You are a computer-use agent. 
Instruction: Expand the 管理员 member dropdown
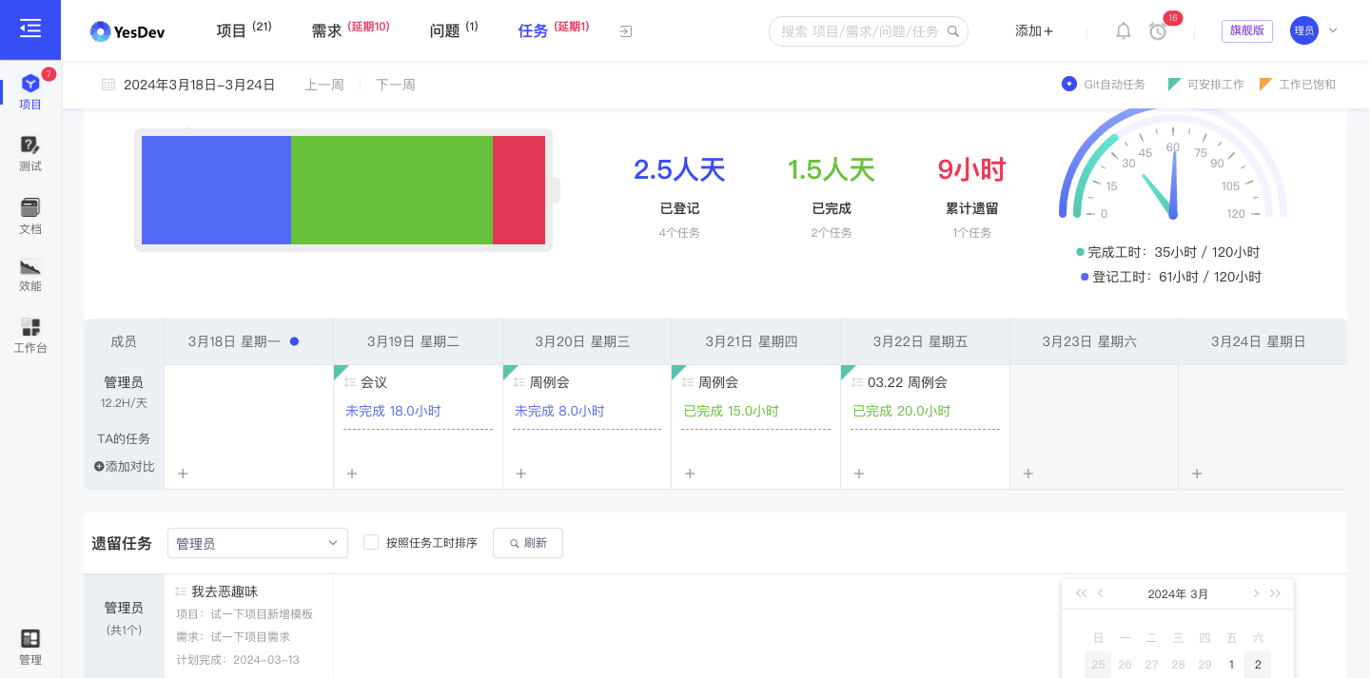pos(258,543)
